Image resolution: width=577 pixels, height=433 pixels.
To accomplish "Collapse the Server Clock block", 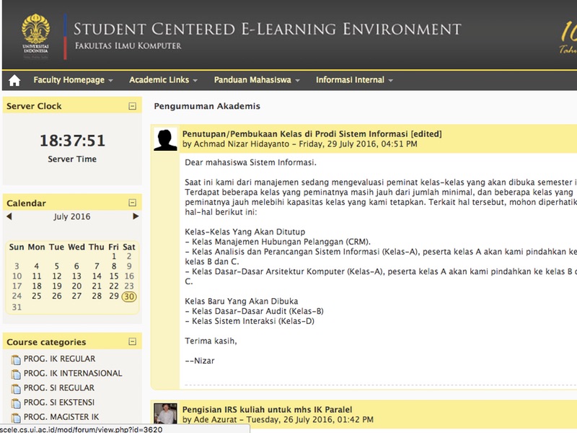I will point(133,106).
